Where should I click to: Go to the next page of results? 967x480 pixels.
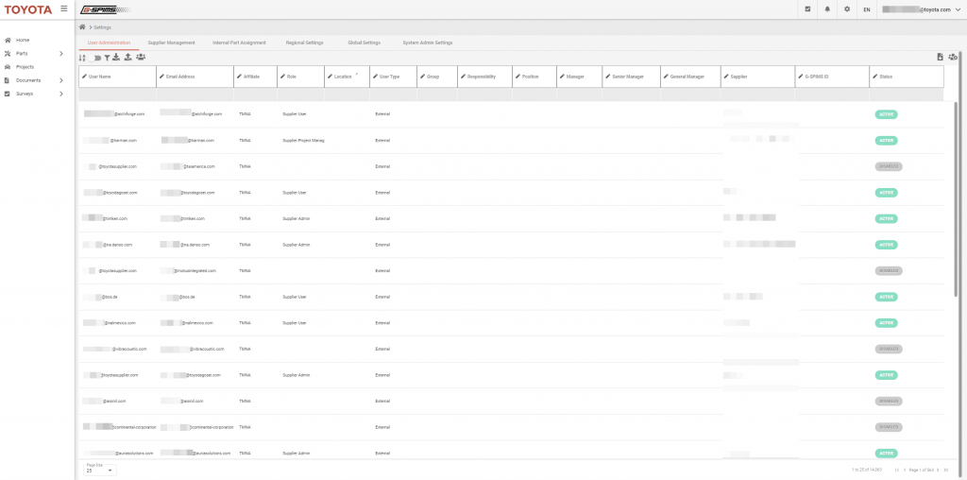coord(936,470)
